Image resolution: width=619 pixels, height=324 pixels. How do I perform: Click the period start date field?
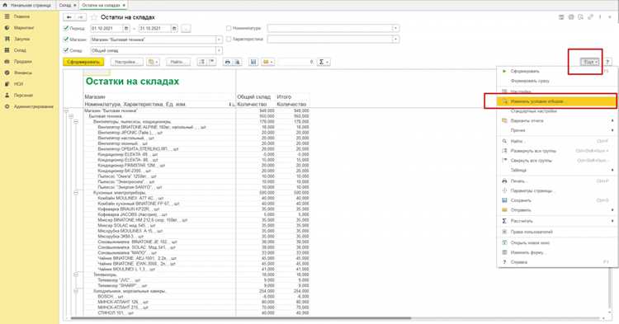[x=106, y=28]
